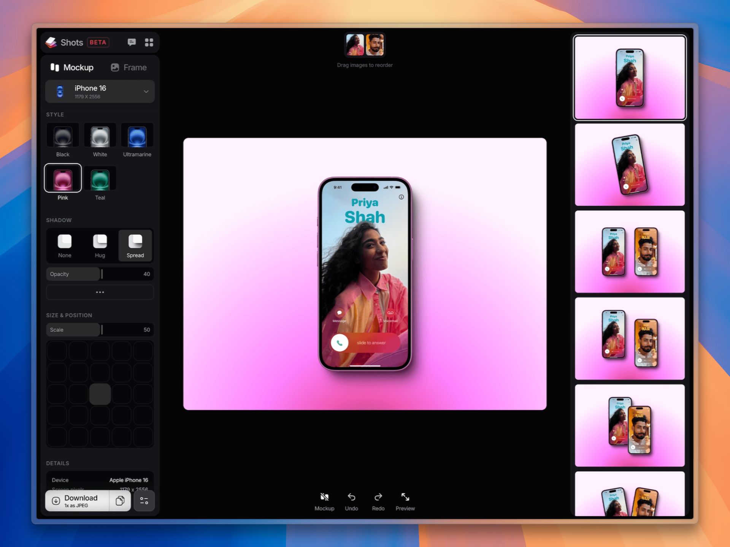Adjust the Scale slider

click(100, 330)
